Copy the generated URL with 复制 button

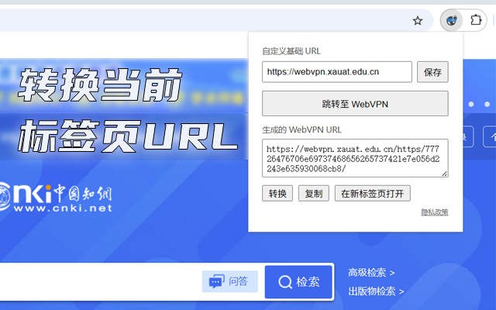tap(313, 193)
